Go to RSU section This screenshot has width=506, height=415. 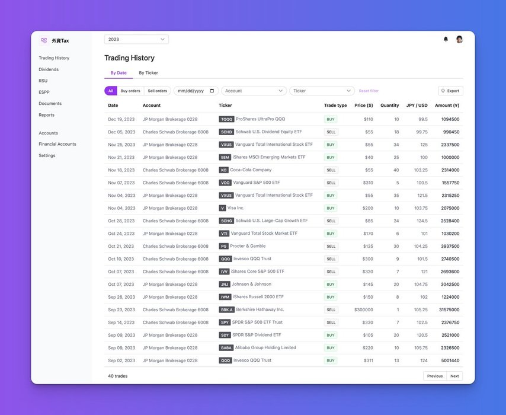pyautogui.click(x=43, y=81)
